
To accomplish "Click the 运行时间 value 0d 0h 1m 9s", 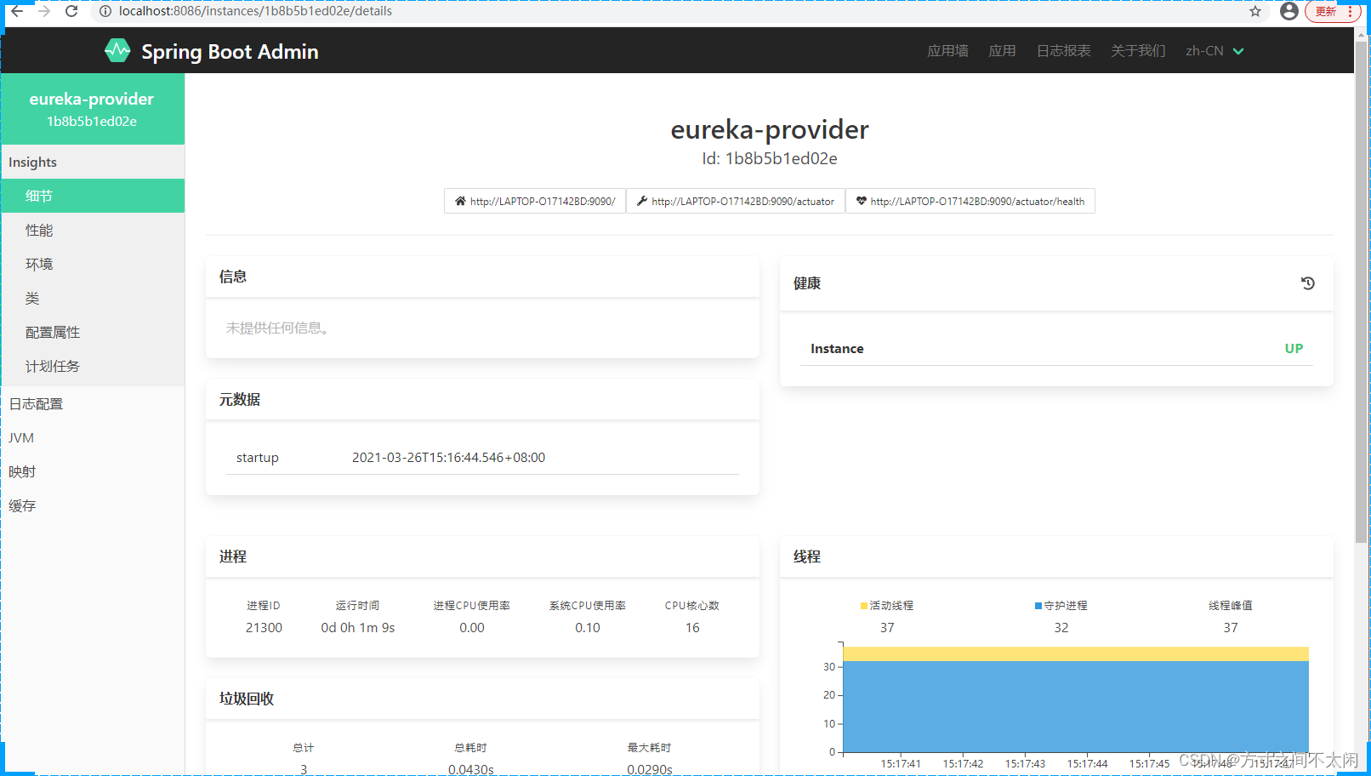I will (x=358, y=627).
